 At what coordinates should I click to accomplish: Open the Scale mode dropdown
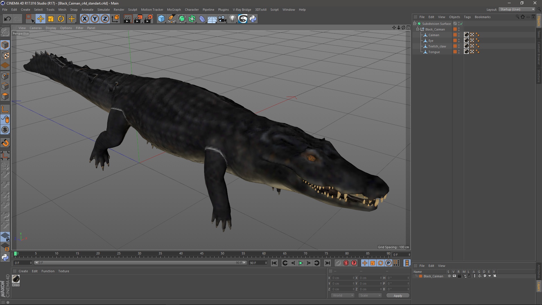pyautogui.click(x=370, y=295)
